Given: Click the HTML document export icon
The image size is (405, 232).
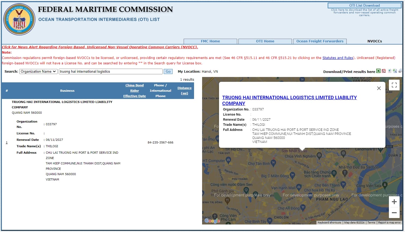Looking at the screenshot, I should click(x=389, y=71).
